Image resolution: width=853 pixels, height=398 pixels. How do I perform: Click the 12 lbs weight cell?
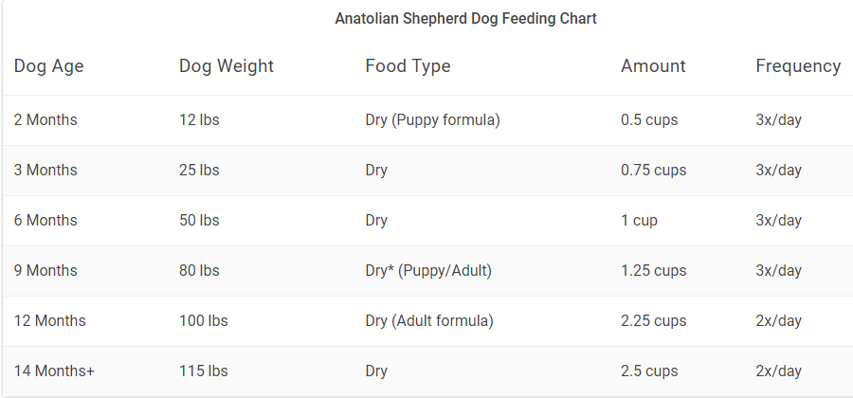click(x=199, y=120)
